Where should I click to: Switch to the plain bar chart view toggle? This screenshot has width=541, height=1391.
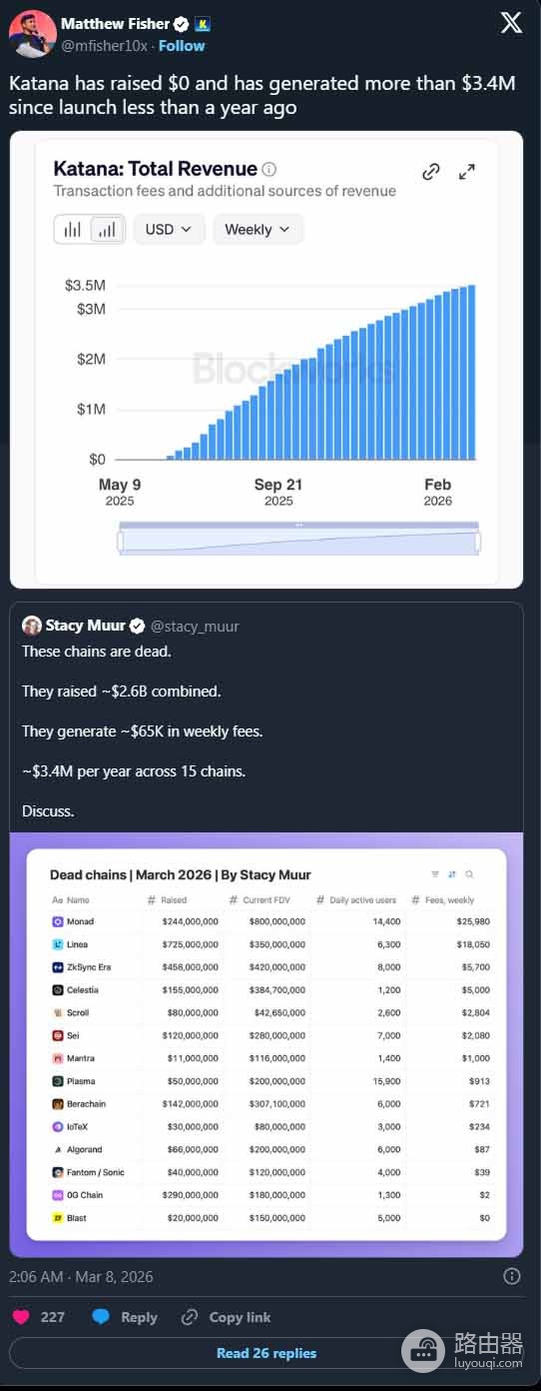coord(73,229)
